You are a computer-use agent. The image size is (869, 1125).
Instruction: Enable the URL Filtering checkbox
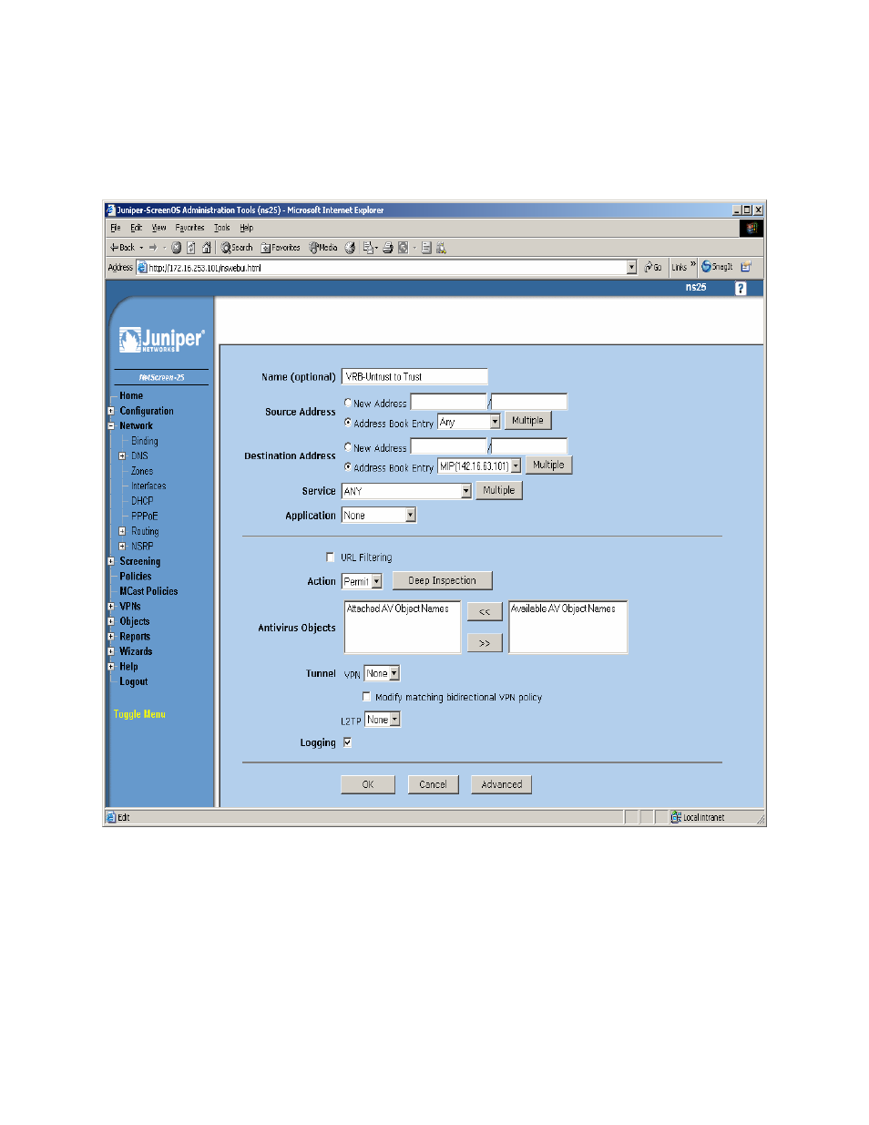(330, 557)
